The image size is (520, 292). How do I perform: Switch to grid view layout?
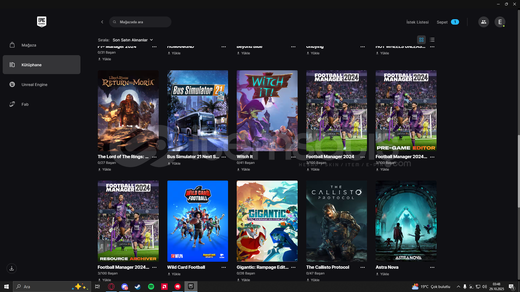tap(421, 40)
